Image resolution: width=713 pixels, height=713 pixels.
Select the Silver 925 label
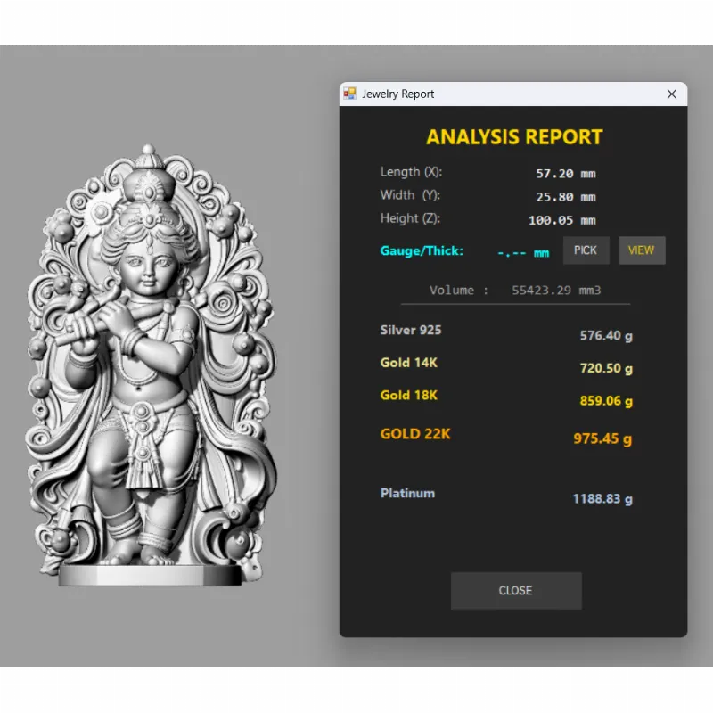pyautogui.click(x=411, y=330)
